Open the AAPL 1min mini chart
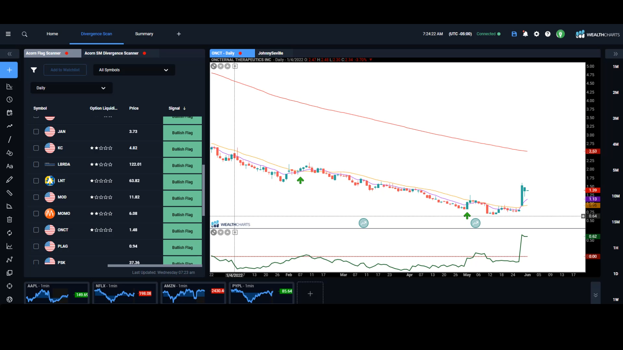Viewport: 623px width, 350px height. (x=57, y=293)
